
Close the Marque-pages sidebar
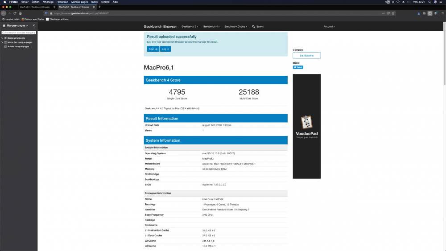33,25
